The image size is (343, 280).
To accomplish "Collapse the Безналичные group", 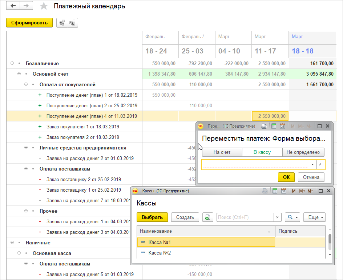I will [12, 63].
